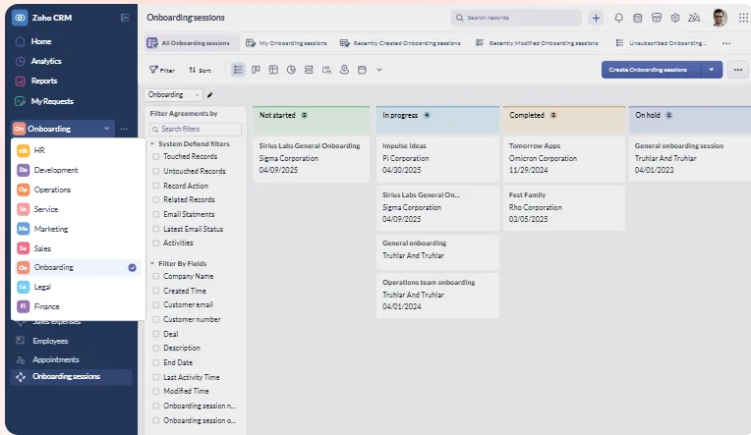Open Onboarding sessions module in sidebar
The image size is (751, 435).
(x=71, y=377)
